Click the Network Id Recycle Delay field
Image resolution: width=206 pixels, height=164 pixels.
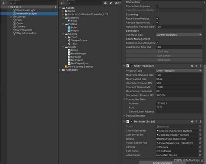pos(179,27)
